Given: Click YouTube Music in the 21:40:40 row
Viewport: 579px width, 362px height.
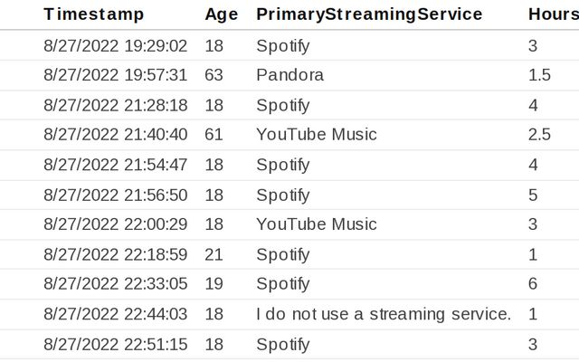Looking at the screenshot, I should point(316,135).
